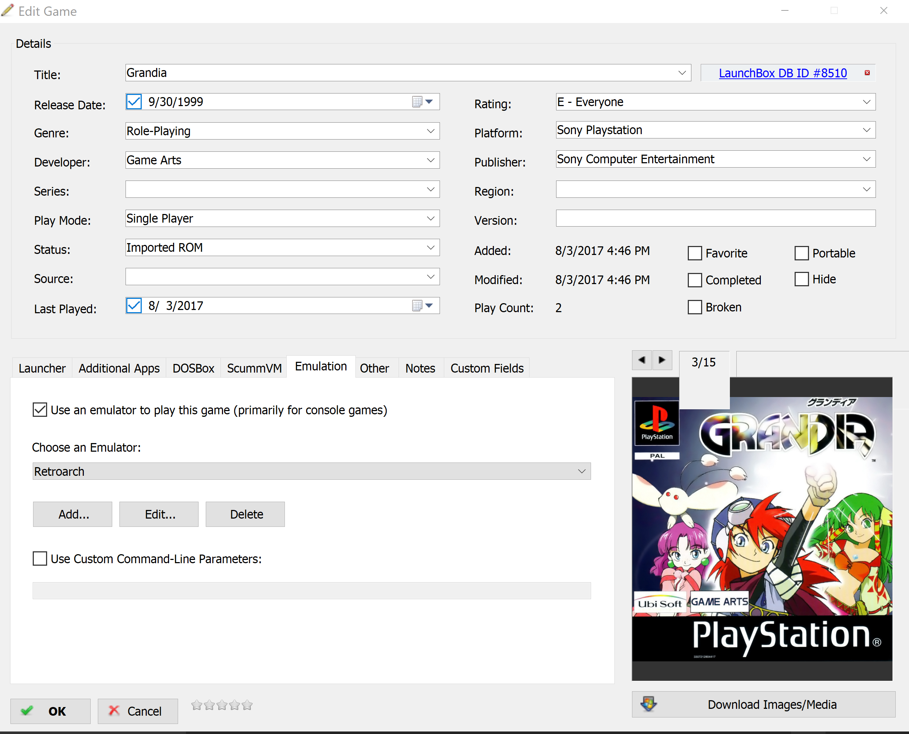
Task: Set rating to third star
Action: (x=222, y=705)
